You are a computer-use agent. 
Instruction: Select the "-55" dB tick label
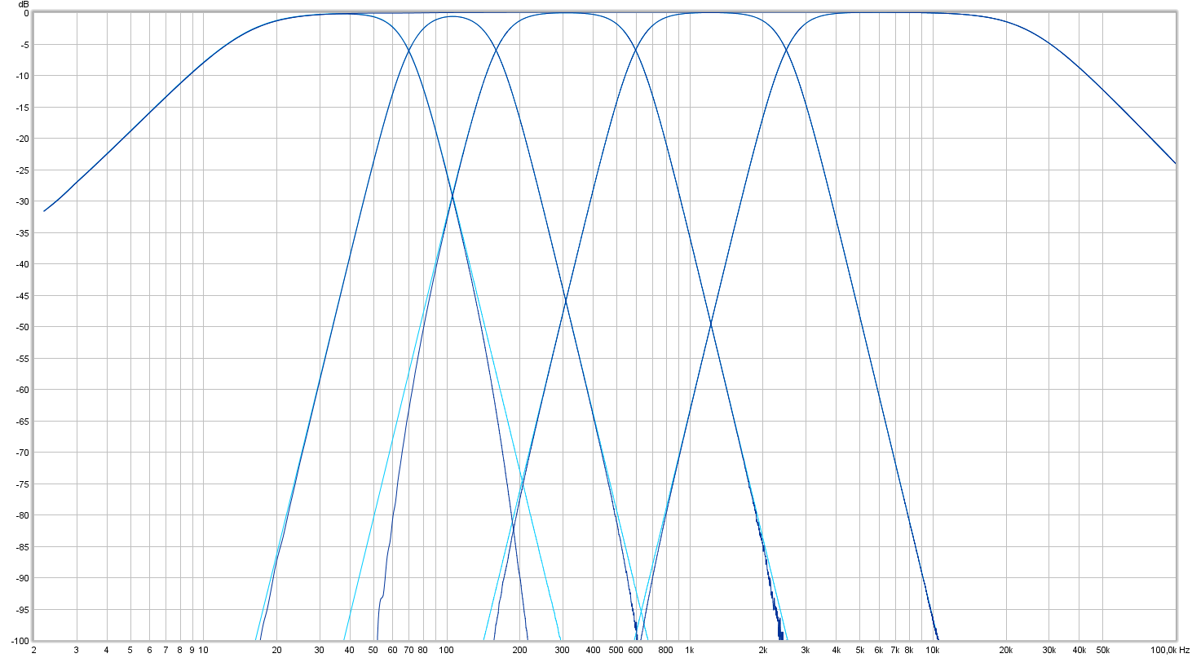[23, 359]
